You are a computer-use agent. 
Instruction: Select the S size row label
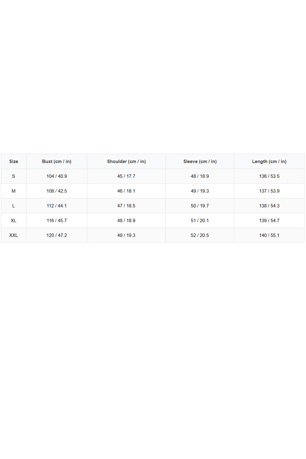point(13,176)
